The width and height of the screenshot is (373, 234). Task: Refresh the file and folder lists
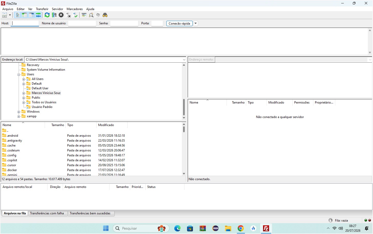[47, 15]
